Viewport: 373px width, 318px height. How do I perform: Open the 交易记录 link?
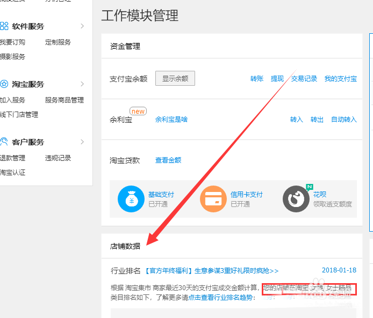pyautogui.click(x=304, y=78)
